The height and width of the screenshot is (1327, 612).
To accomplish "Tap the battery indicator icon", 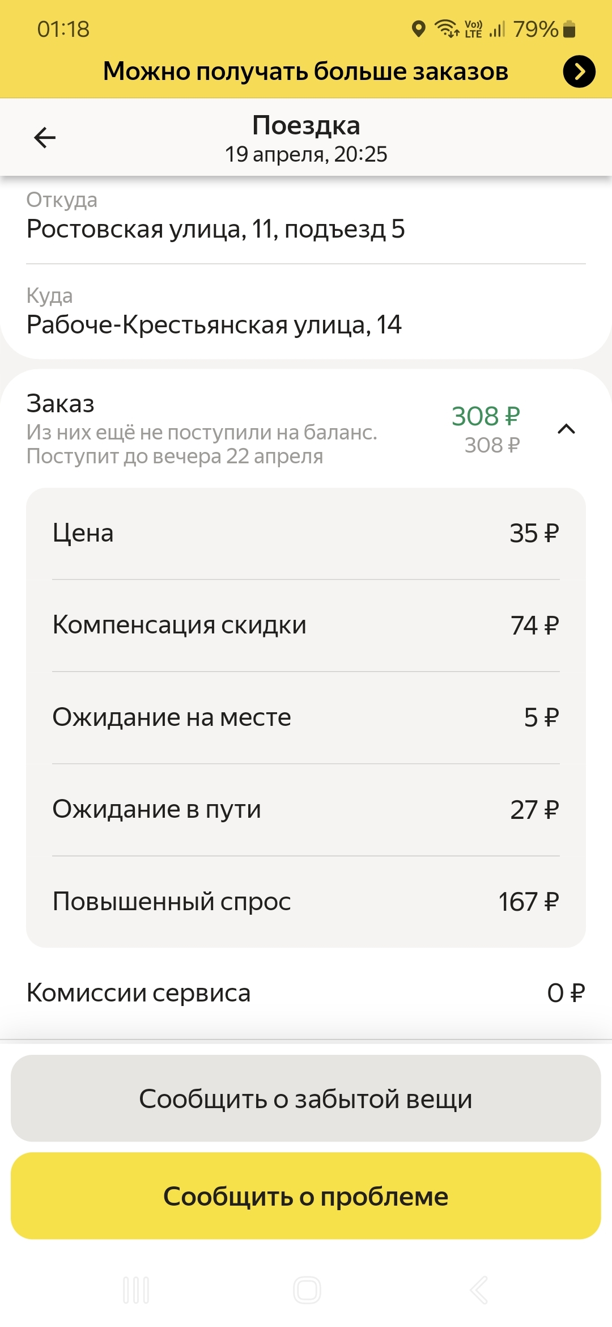I will 569,29.
